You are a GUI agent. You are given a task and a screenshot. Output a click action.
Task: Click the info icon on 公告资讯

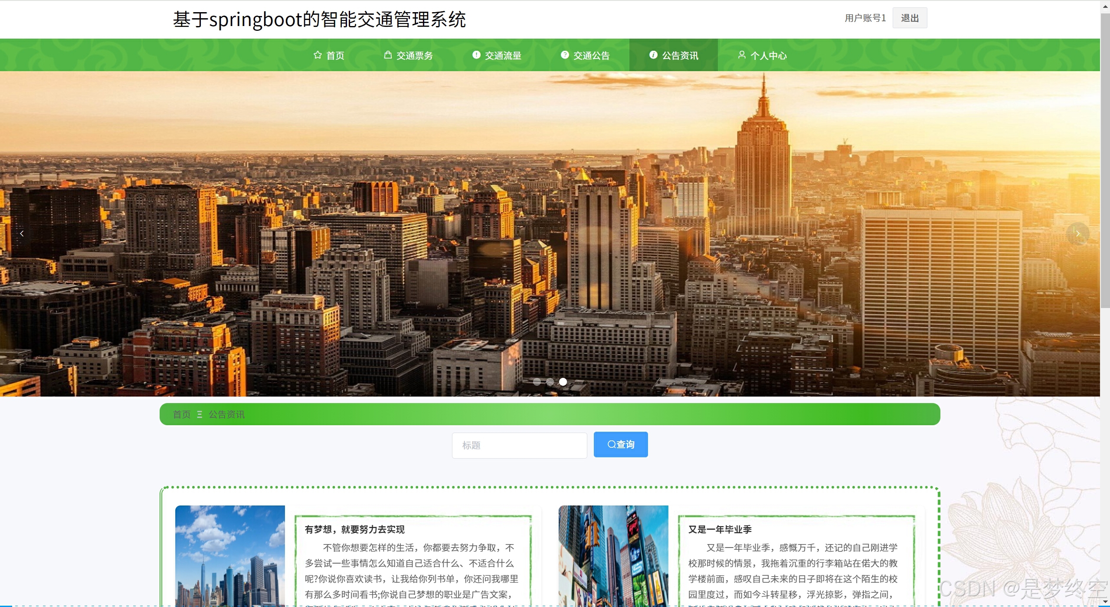pyautogui.click(x=653, y=55)
